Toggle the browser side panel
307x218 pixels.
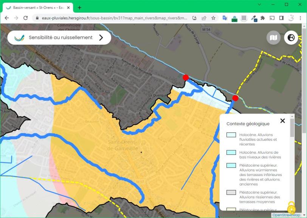[281, 18]
